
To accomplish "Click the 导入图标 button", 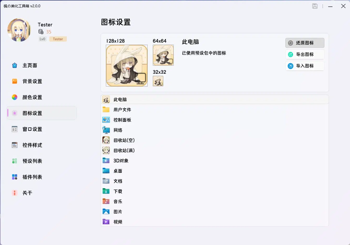I will [305, 66].
